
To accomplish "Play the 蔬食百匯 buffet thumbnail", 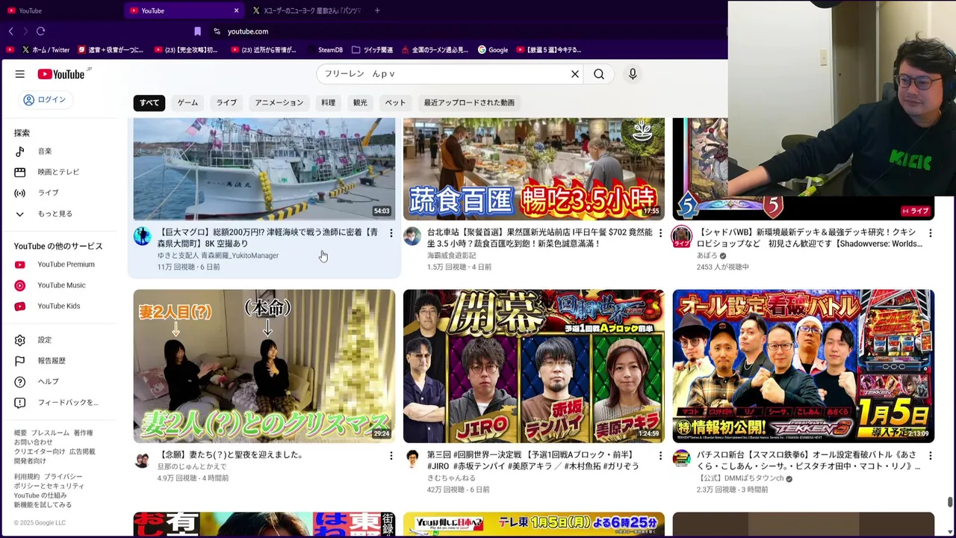I will pyautogui.click(x=534, y=169).
